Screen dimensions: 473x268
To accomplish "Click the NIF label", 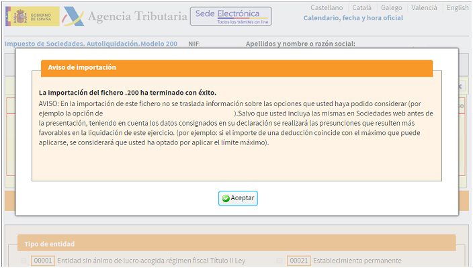I will [x=194, y=44].
